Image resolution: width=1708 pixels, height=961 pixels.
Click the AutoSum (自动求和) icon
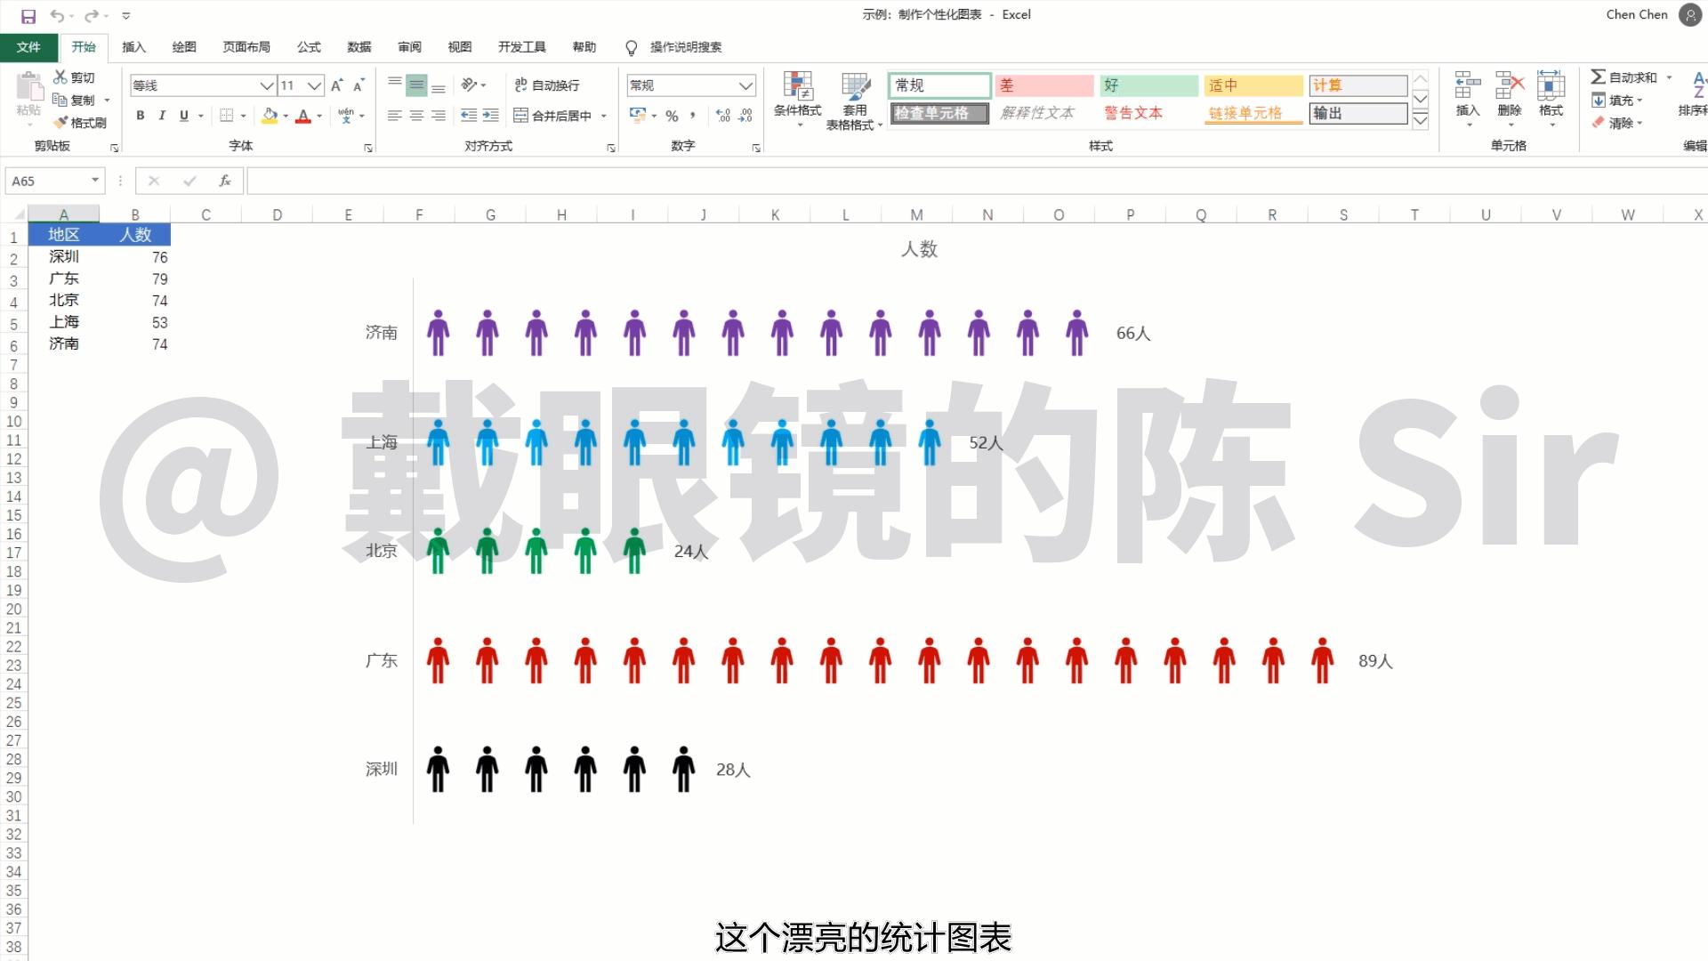click(x=1628, y=77)
